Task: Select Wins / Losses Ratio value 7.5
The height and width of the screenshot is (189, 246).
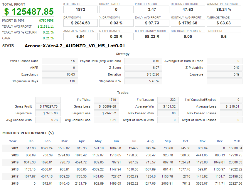Action: click(60, 61)
